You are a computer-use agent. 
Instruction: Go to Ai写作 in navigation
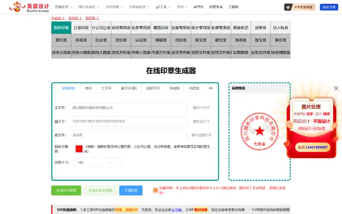click(198, 7)
